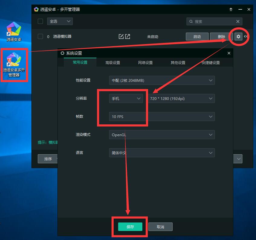Tick the checkbox for 逍遥模拟器 row
The height and width of the screenshot is (240, 256).
point(40,36)
